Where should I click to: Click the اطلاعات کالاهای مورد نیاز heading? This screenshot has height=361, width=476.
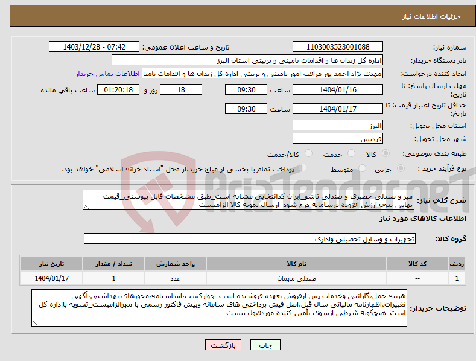pyautogui.click(x=422, y=219)
